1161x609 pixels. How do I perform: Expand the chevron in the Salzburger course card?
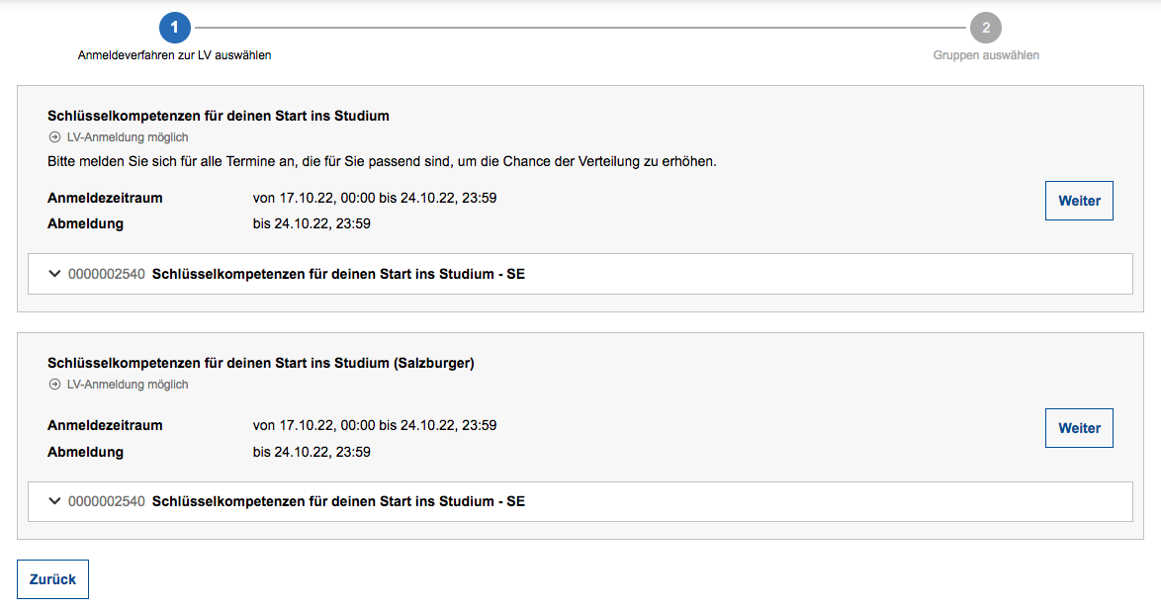tap(54, 501)
